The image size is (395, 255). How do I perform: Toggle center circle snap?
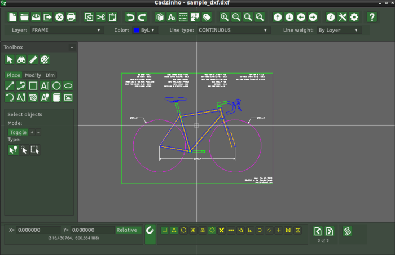[183, 230]
